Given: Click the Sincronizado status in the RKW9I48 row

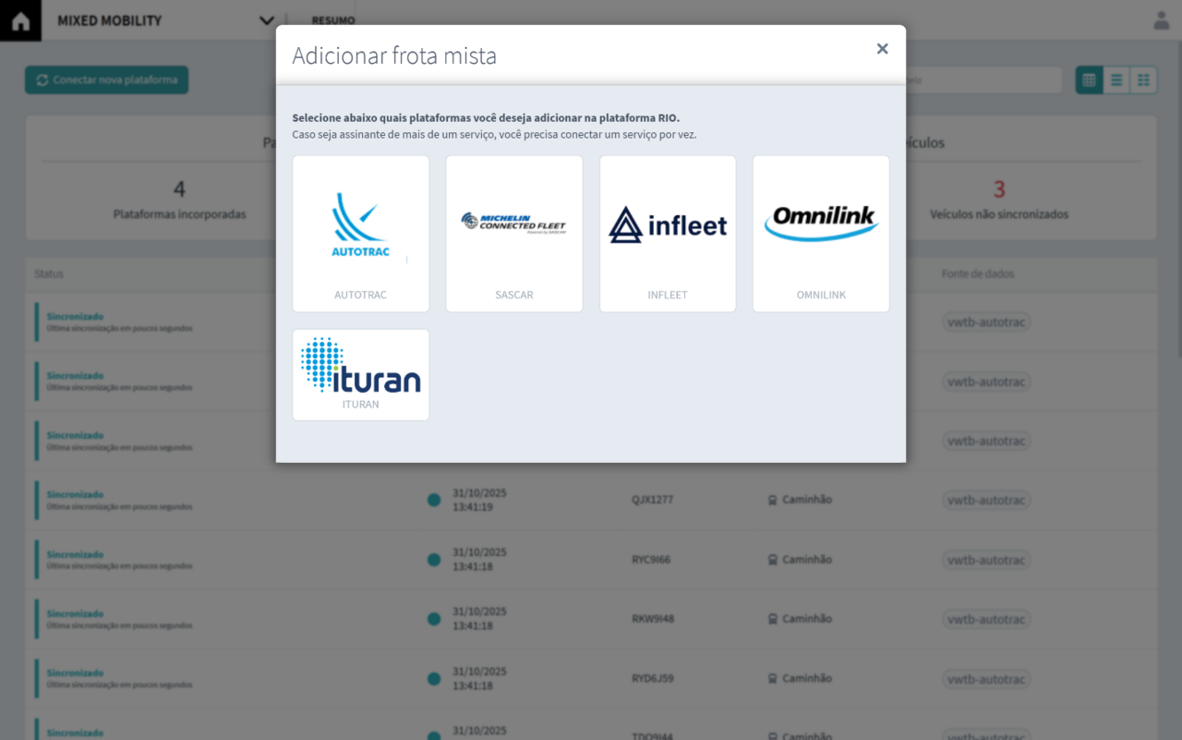Looking at the screenshot, I should [x=75, y=613].
